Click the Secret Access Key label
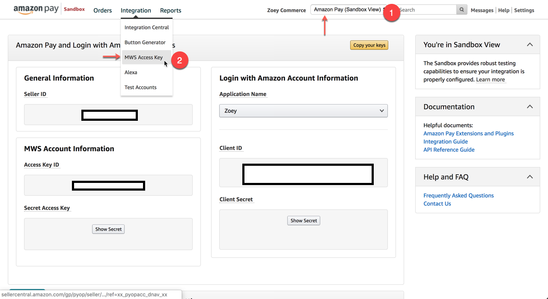The height and width of the screenshot is (299, 548). [47, 208]
